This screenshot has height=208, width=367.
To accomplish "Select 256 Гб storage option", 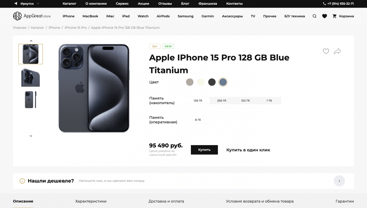I will pyautogui.click(x=222, y=100).
